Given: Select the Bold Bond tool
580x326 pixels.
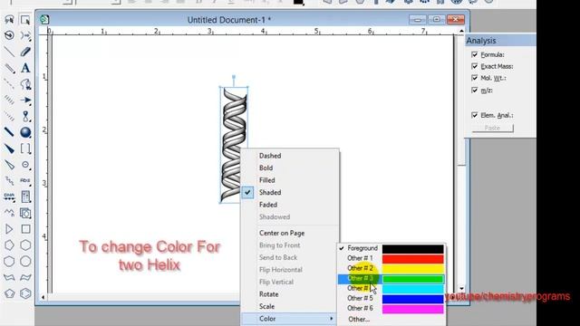Looking at the screenshot, I should tap(9, 132).
